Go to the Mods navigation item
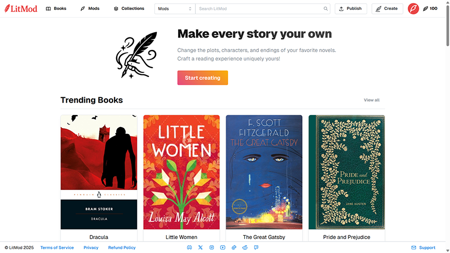 coord(90,9)
